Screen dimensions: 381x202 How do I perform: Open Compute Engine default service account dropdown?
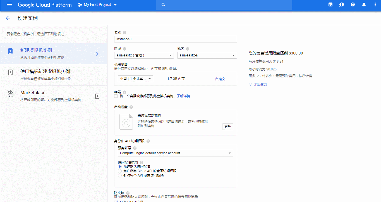(176, 153)
